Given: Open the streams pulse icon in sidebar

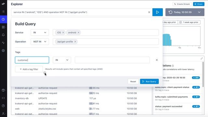Looking at the screenshot, I should pyautogui.click(x=3, y=43).
